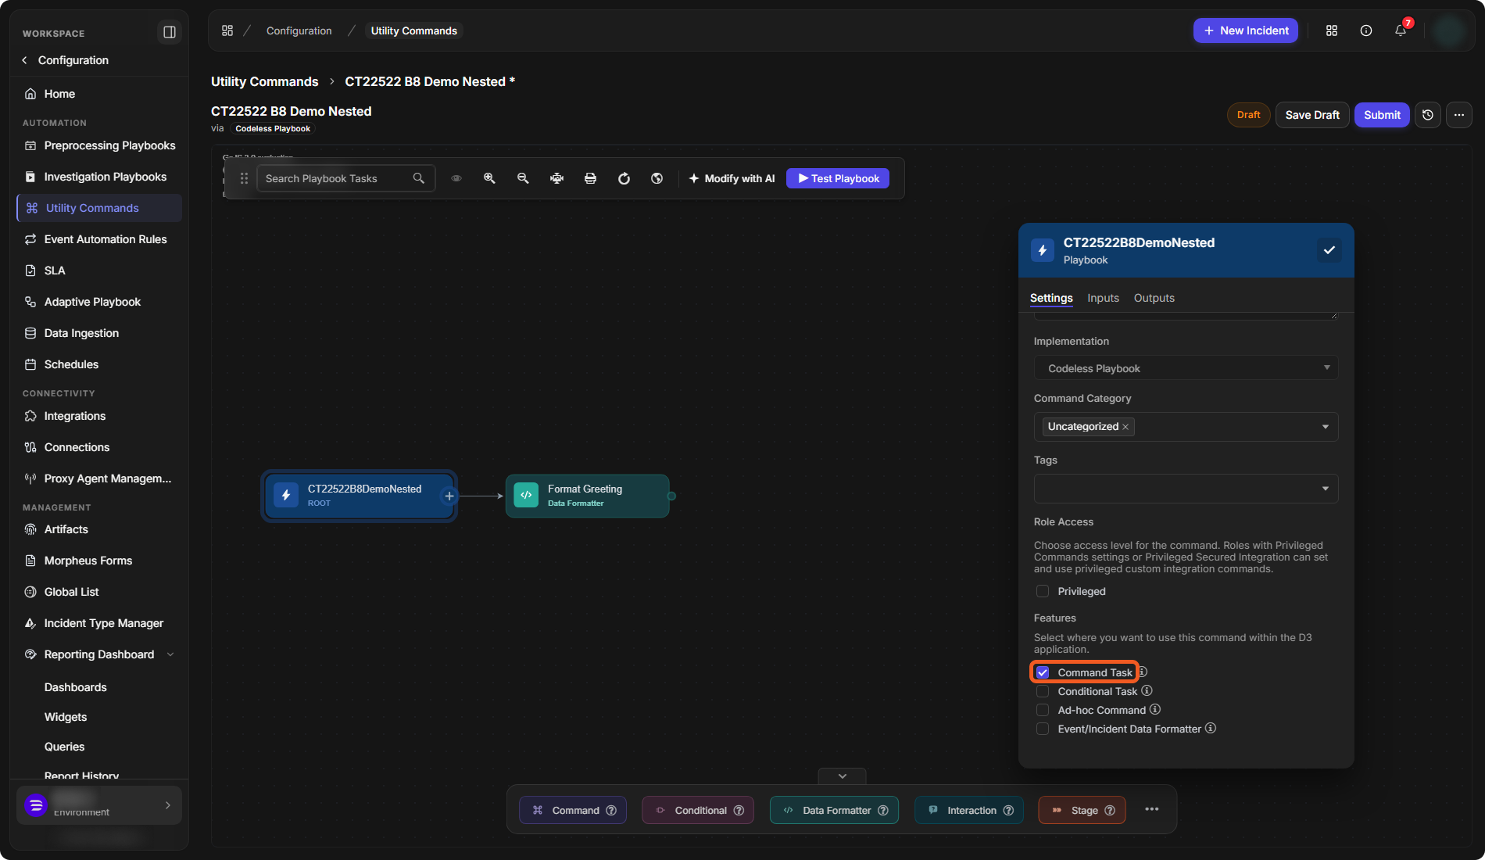
Task: Switch to the Outputs tab
Action: tap(1154, 298)
